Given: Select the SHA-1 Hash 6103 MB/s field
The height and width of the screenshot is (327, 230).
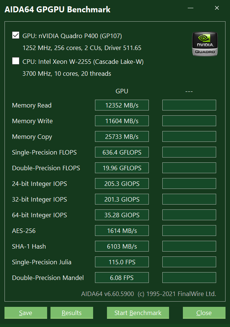Looking at the screenshot, I should (x=122, y=246).
